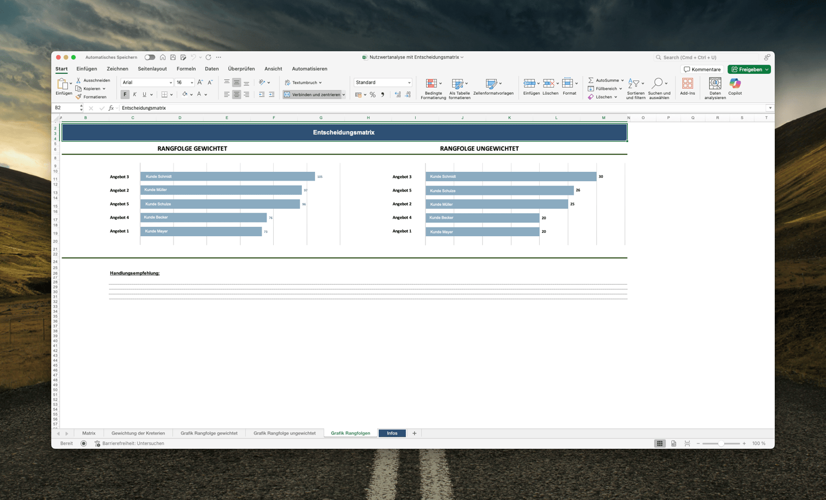Increase font size with the larger A icon

tap(200, 83)
